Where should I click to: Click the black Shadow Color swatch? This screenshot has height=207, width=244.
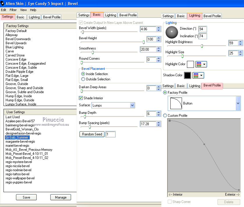click(x=188, y=75)
